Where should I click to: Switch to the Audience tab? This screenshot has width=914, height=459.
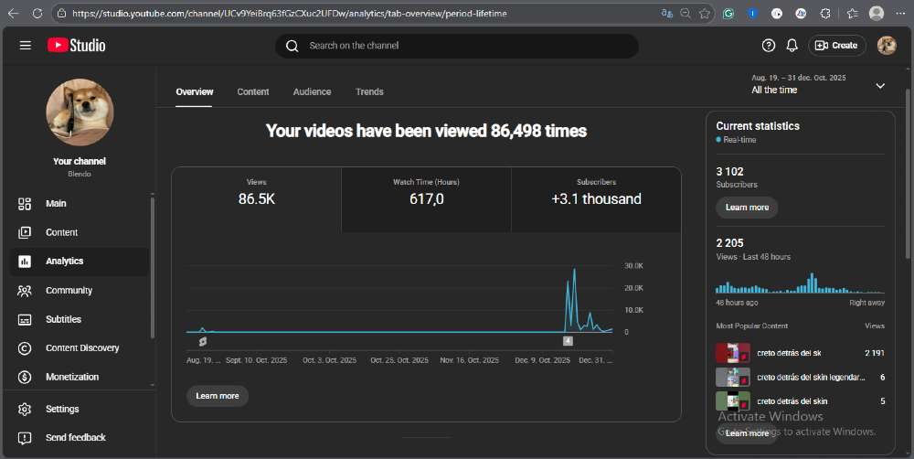click(x=312, y=92)
